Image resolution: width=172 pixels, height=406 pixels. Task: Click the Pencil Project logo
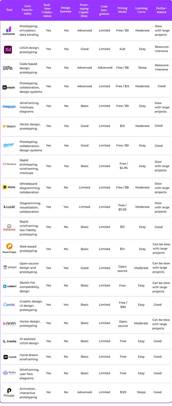pyautogui.click(x=9, y=247)
